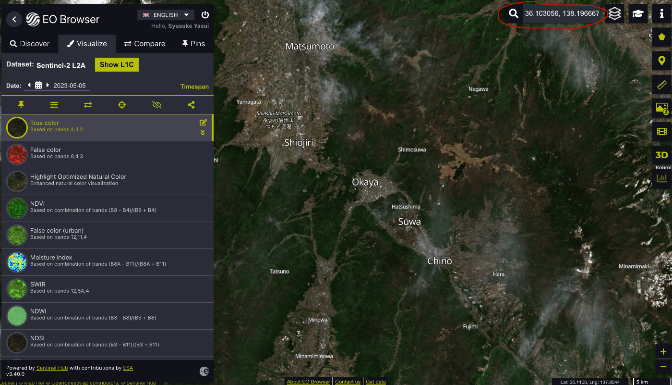This screenshot has width=672, height=385.
Task: Click the Chino label on map
Action: [440, 261]
